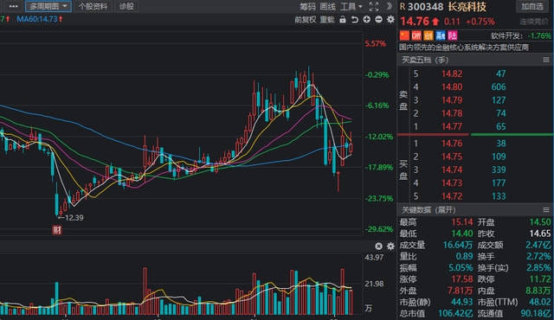Switch to the 个股资料 tab

pos(93,6)
